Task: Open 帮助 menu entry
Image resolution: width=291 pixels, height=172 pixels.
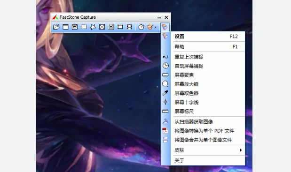Action: (203, 46)
